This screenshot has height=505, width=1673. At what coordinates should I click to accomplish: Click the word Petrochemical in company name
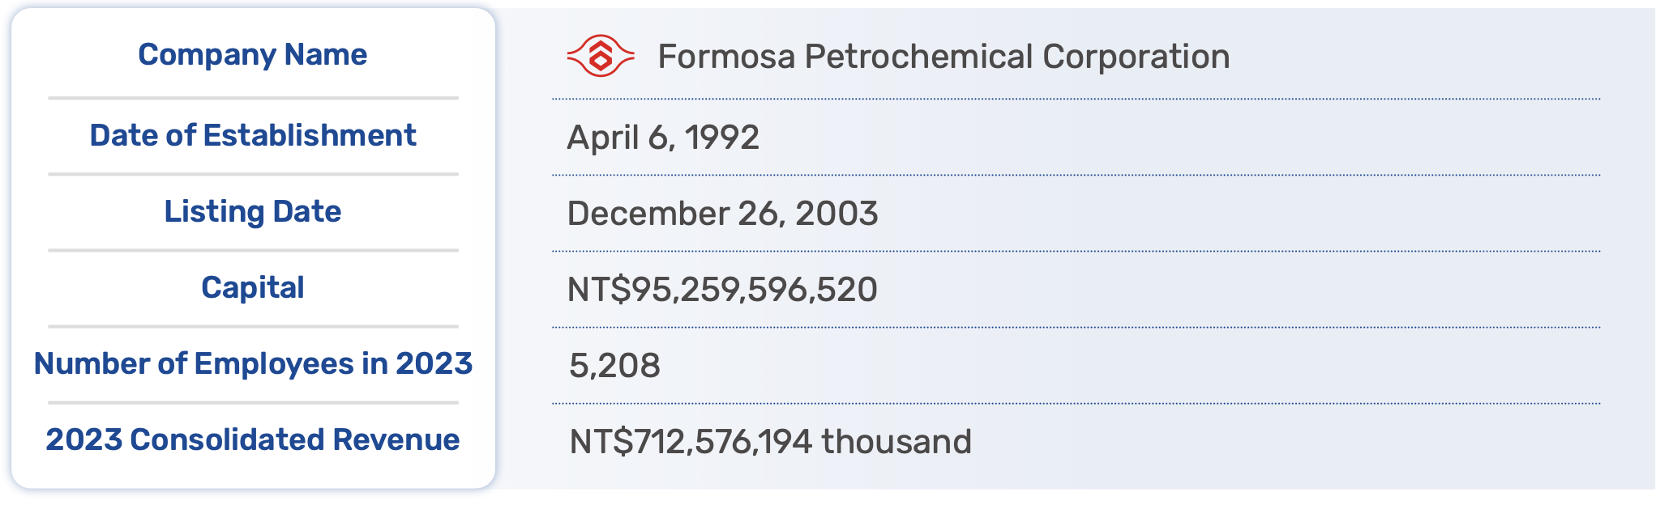click(919, 57)
